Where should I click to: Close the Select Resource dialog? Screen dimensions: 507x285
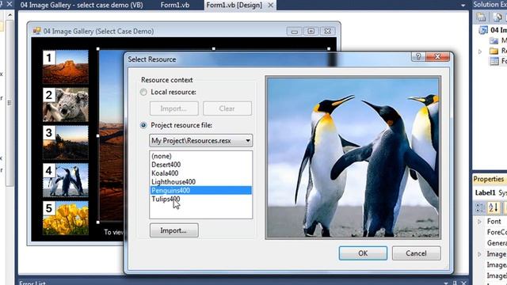coord(437,57)
